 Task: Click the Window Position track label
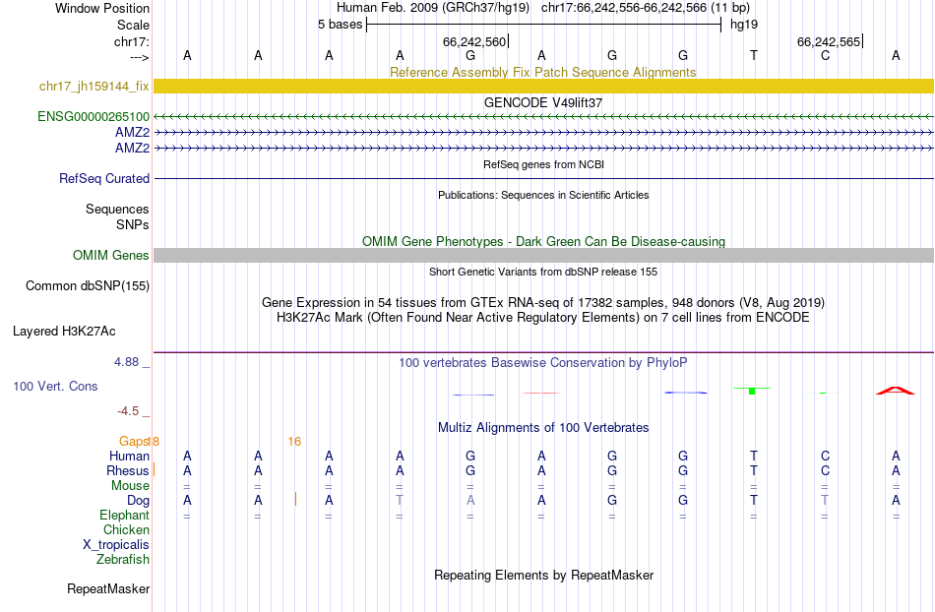tap(102, 8)
